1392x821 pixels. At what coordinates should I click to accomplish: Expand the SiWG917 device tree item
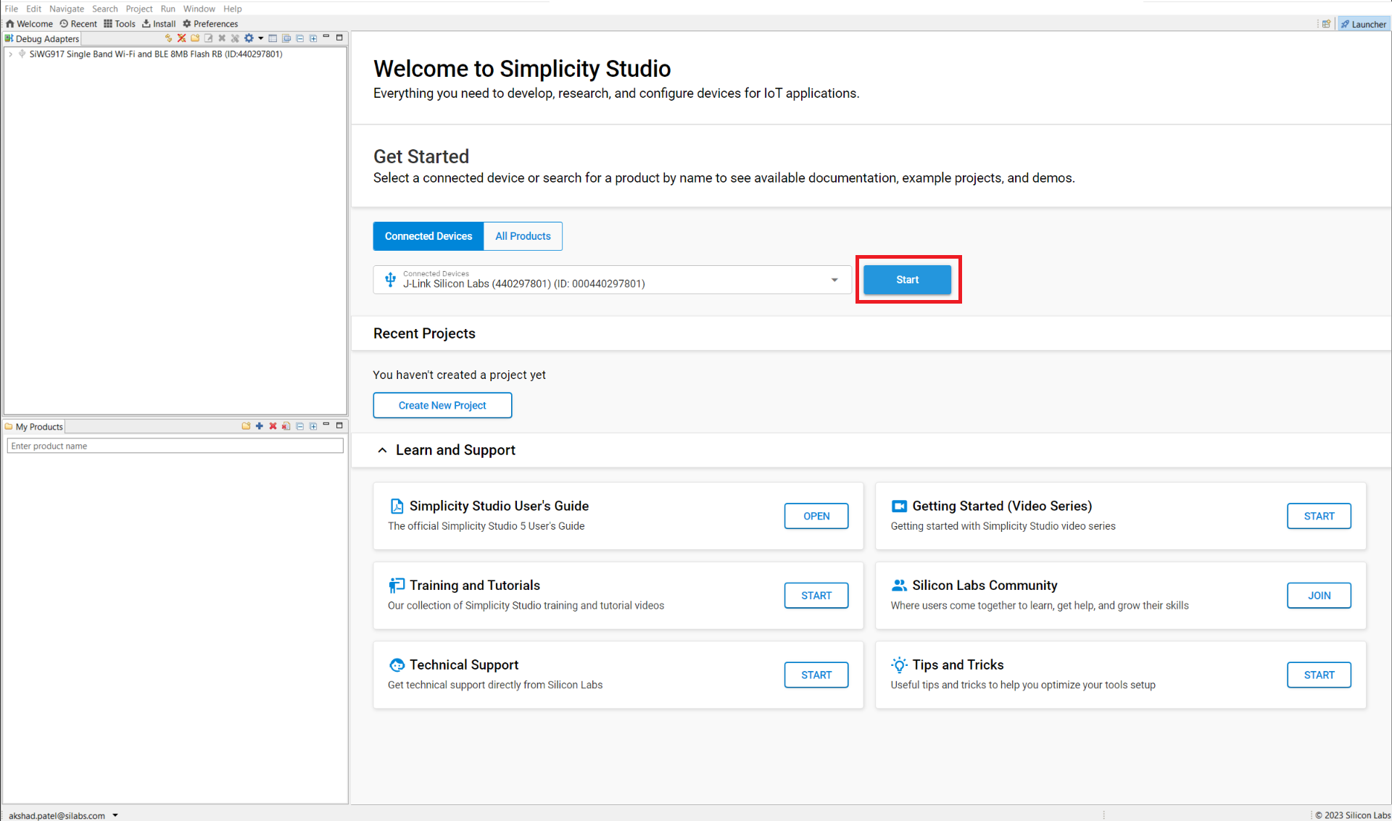tap(11, 54)
